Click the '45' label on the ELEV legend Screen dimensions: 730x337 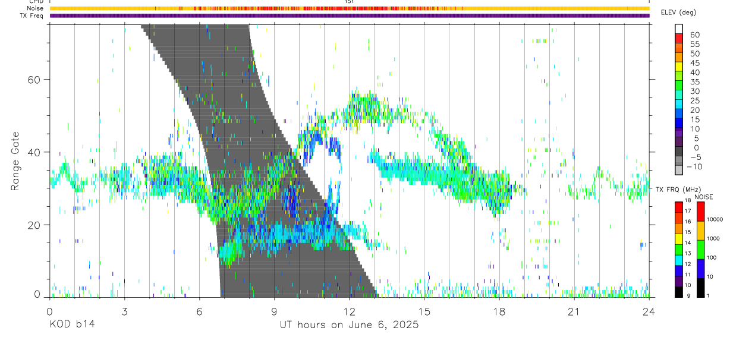pos(694,63)
